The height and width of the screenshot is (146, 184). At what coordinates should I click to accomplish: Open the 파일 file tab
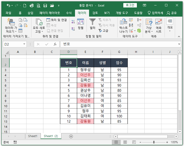8,13
